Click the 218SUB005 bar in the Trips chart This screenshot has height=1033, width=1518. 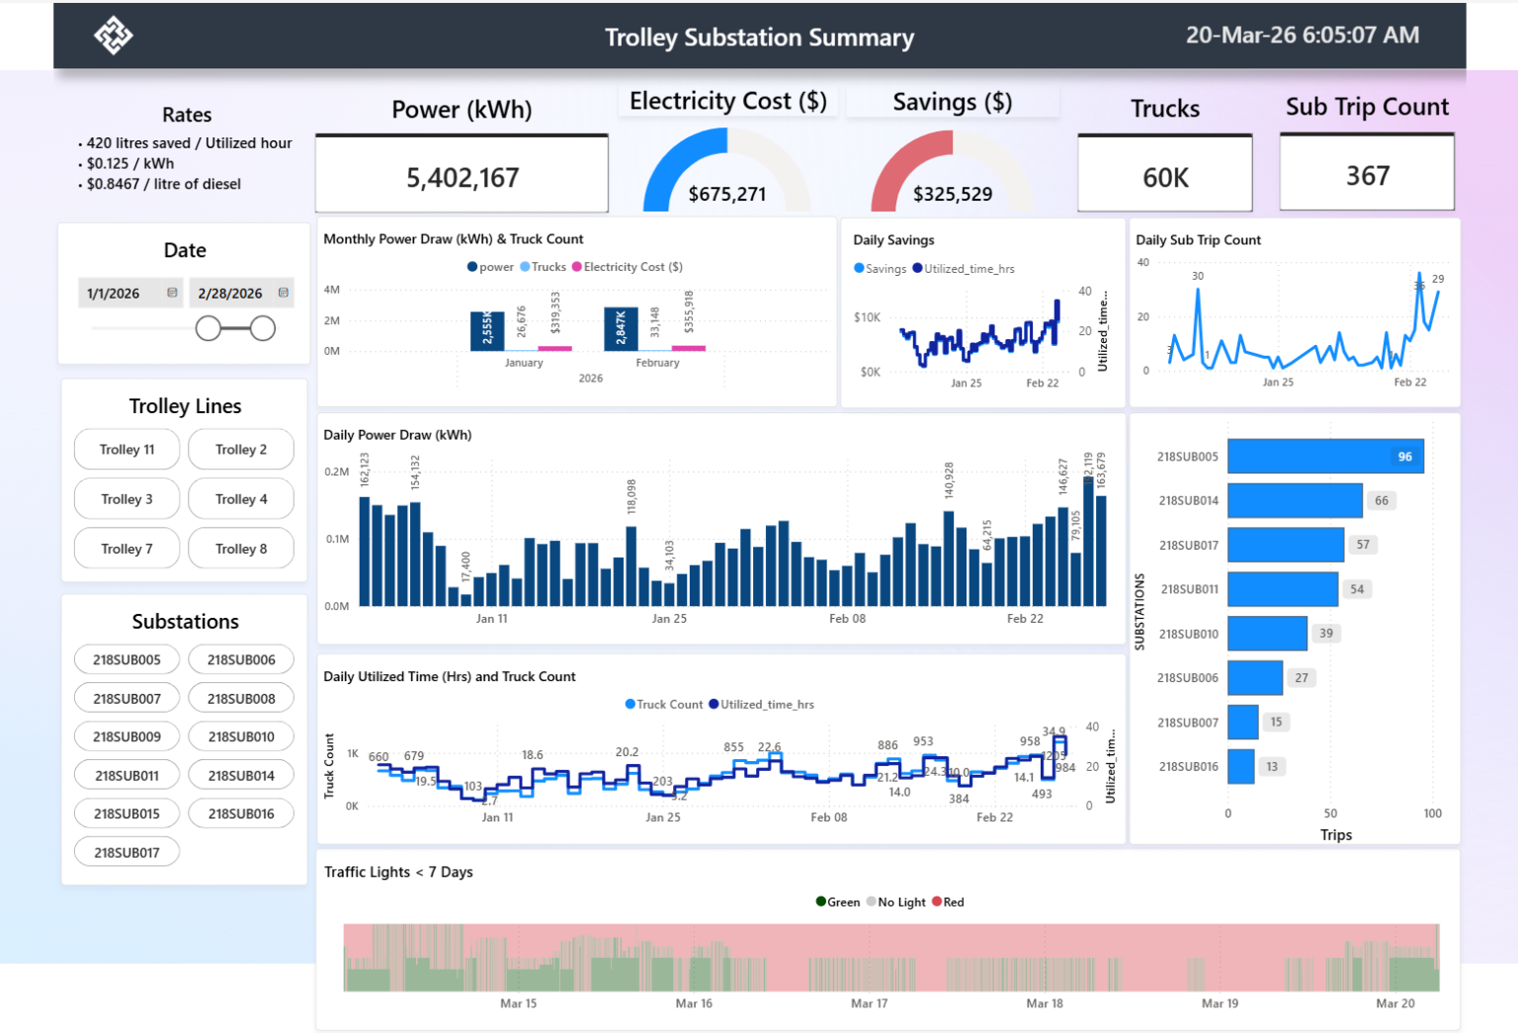tap(1324, 456)
